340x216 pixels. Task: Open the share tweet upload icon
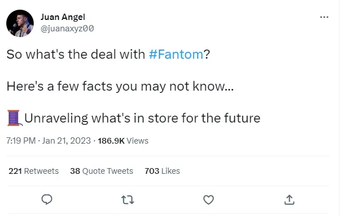click(289, 199)
